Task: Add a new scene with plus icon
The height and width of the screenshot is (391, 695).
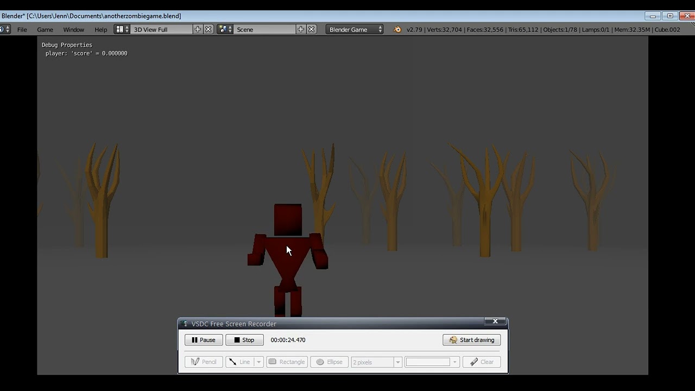Action: pyautogui.click(x=301, y=29)
